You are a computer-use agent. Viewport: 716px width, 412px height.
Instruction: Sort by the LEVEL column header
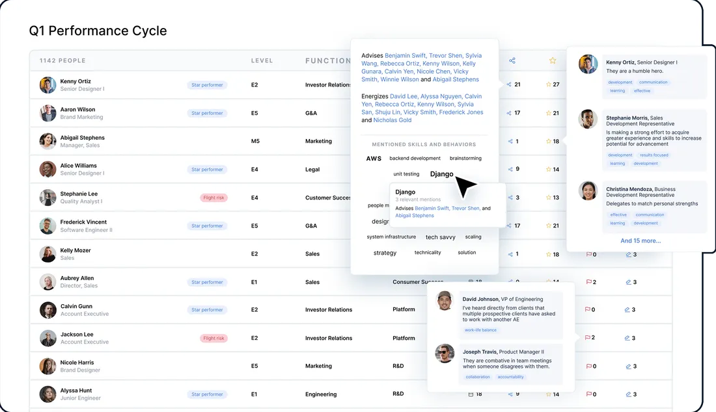[x=262, y=60]
